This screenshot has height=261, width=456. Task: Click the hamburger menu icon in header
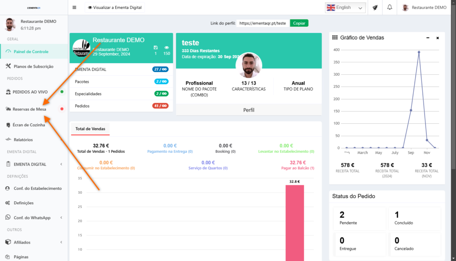pos(74,8)
